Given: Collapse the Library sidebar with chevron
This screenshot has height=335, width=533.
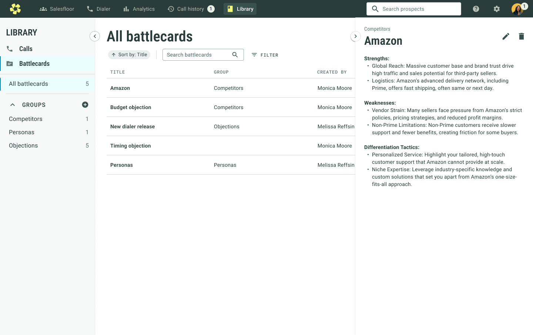Looking at the screenshot, I should [95, 36].
